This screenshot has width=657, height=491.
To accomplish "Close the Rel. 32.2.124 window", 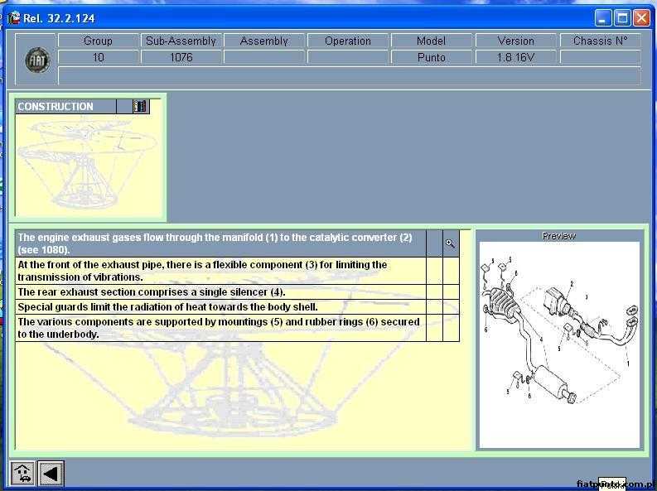I will pyautogui.click(x=641, y=18).
